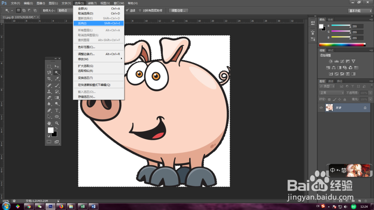374x210 pixels.
Task: Pick a color from the spectrum ramp
Action: (342, 45)
